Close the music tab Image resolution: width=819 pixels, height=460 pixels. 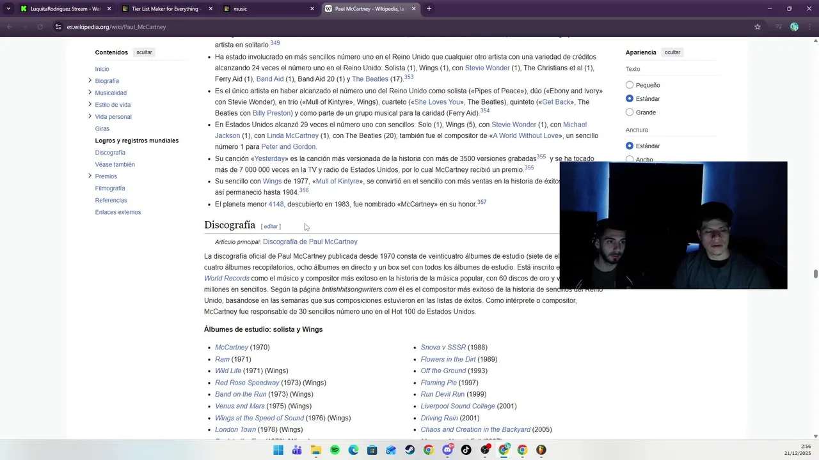point(312,9)
